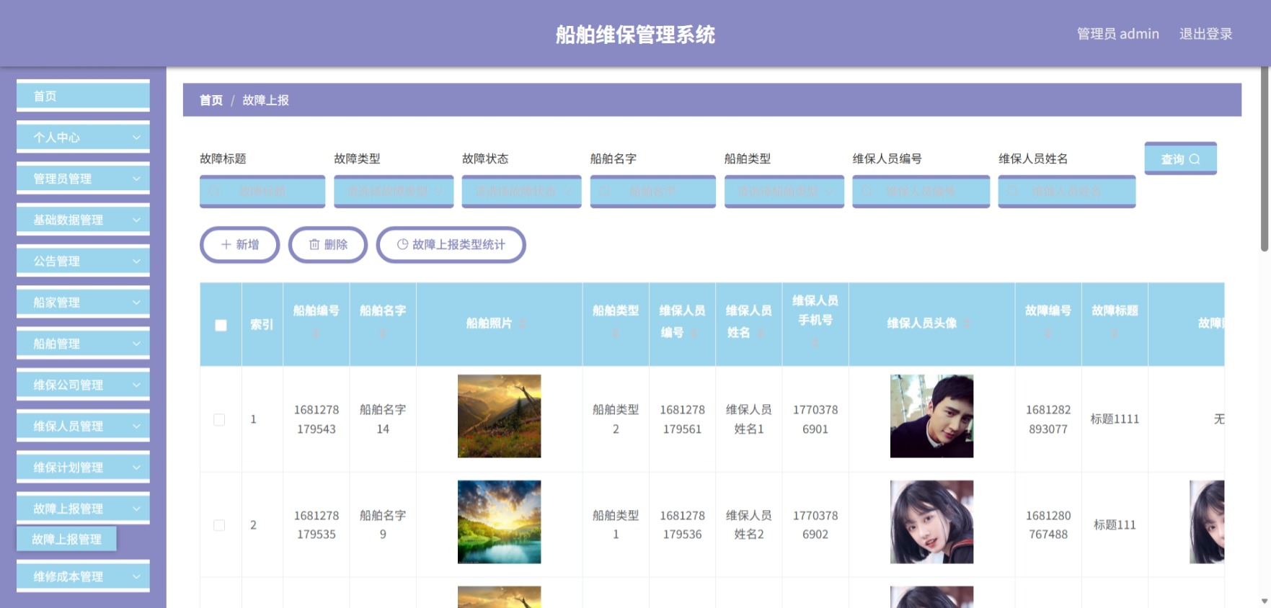Expand 公告管理 sidebar chevron
The width and height of the screenshot is (1271, 608).
pyautogui.click(x=136, y=261)
